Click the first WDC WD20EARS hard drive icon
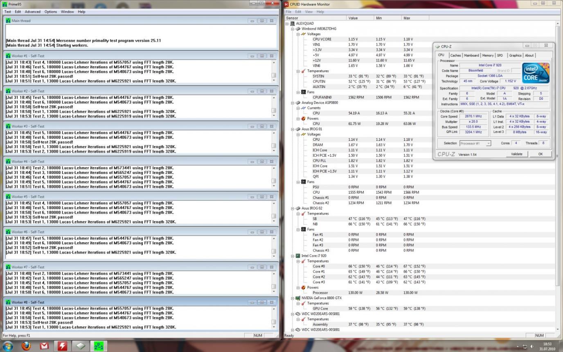The width and height of the screenshot is (563, 352). point(298,314)
